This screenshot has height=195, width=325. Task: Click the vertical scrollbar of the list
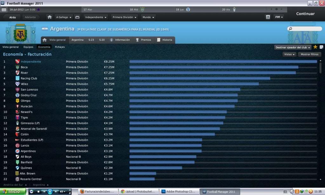tap(321, 68)
